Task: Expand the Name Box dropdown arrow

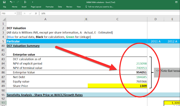Action: point(15,13)
